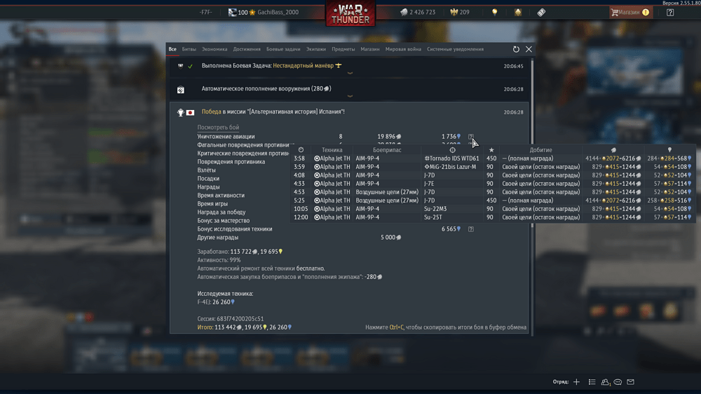701x394 pixels.
Task: Click the warbonds diamond icon in the top bar
Action: click(518, 12)
